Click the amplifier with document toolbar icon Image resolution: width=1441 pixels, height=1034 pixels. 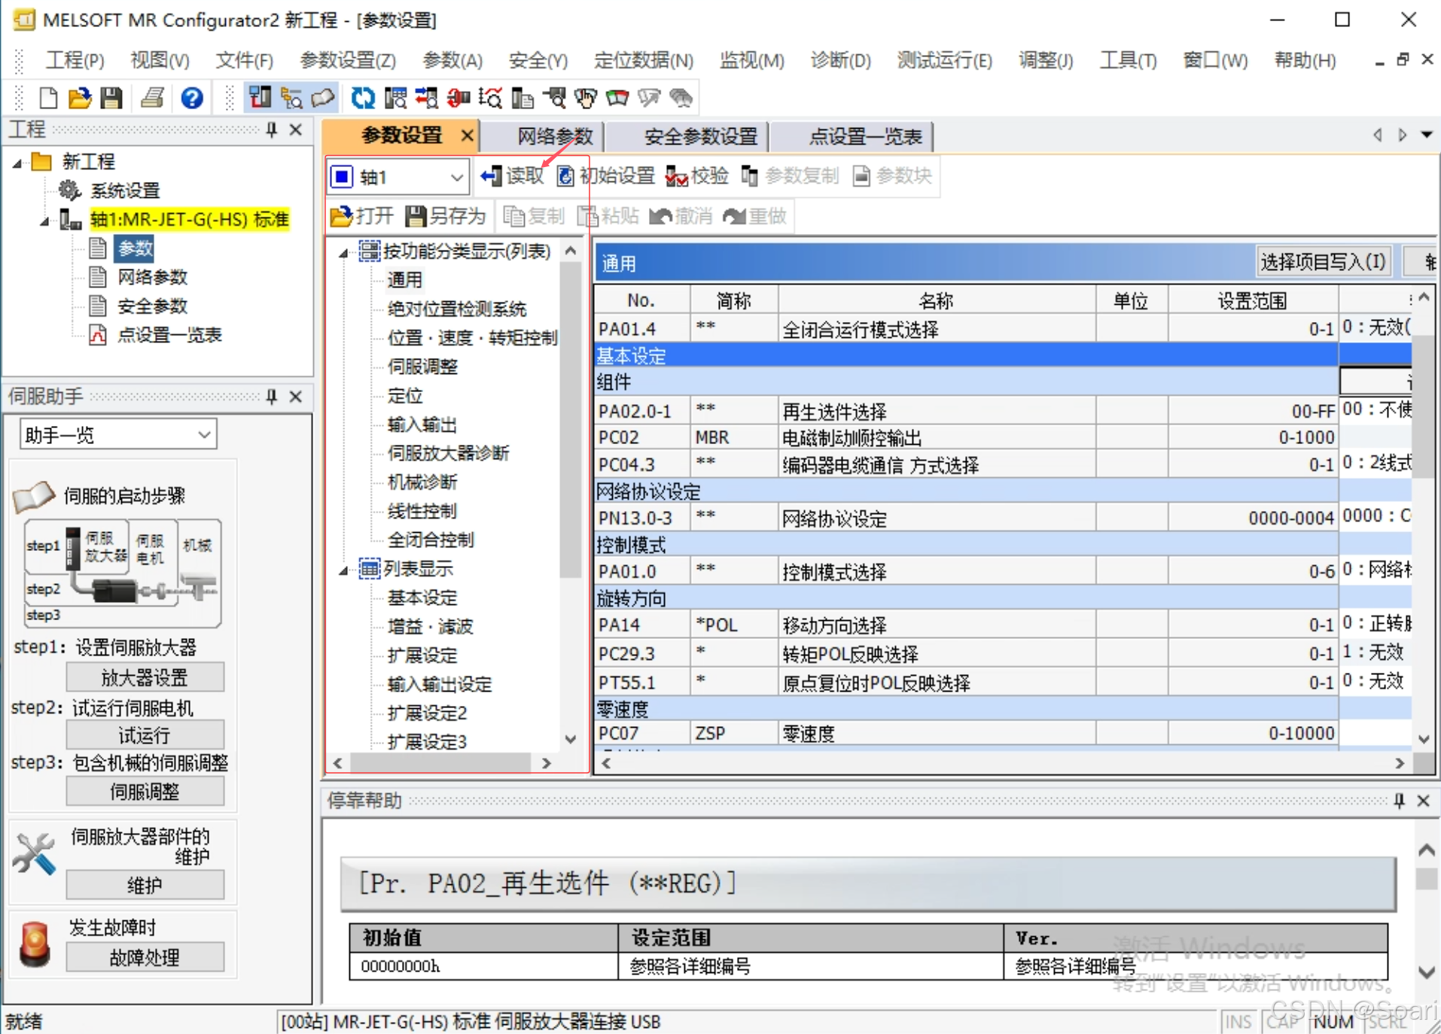522,98
